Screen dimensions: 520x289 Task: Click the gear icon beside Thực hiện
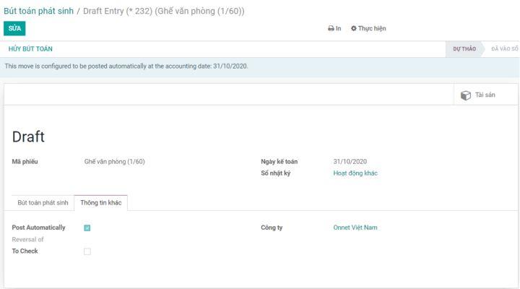point(354,28)
